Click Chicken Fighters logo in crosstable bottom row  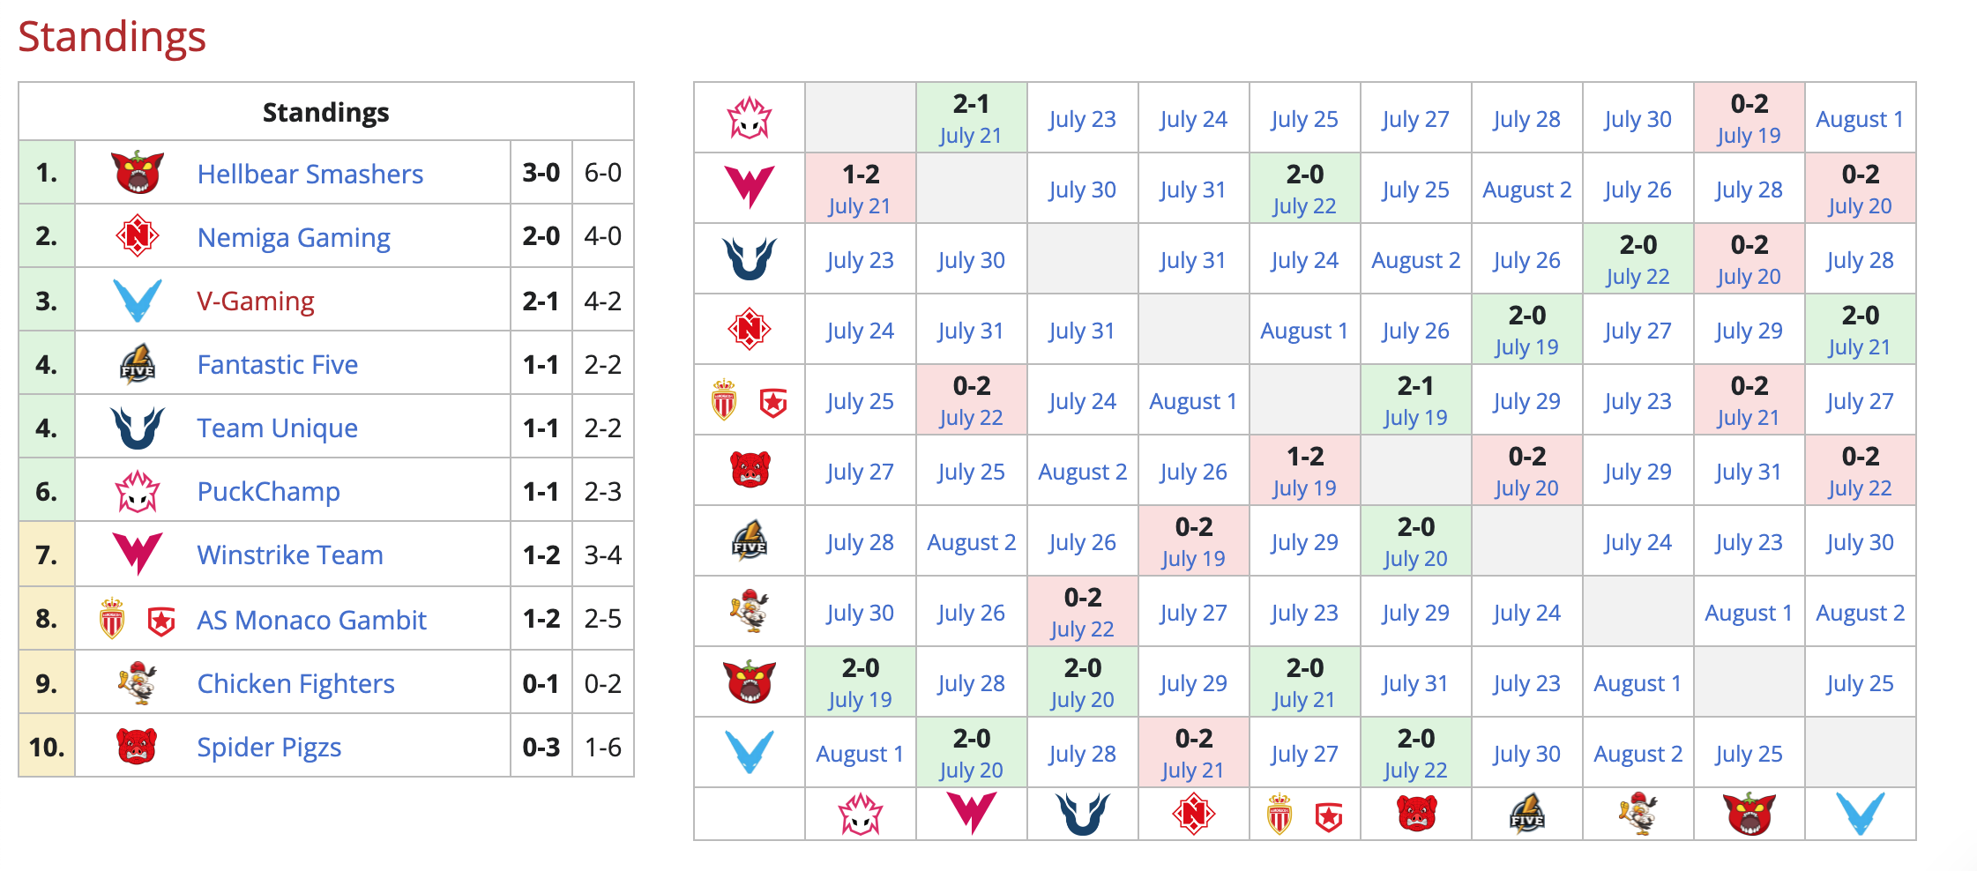click(x=1638, y=813)
